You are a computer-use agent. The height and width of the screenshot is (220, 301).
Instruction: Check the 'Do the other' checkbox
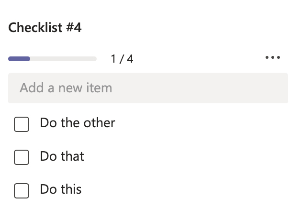[x=22, y=124]
